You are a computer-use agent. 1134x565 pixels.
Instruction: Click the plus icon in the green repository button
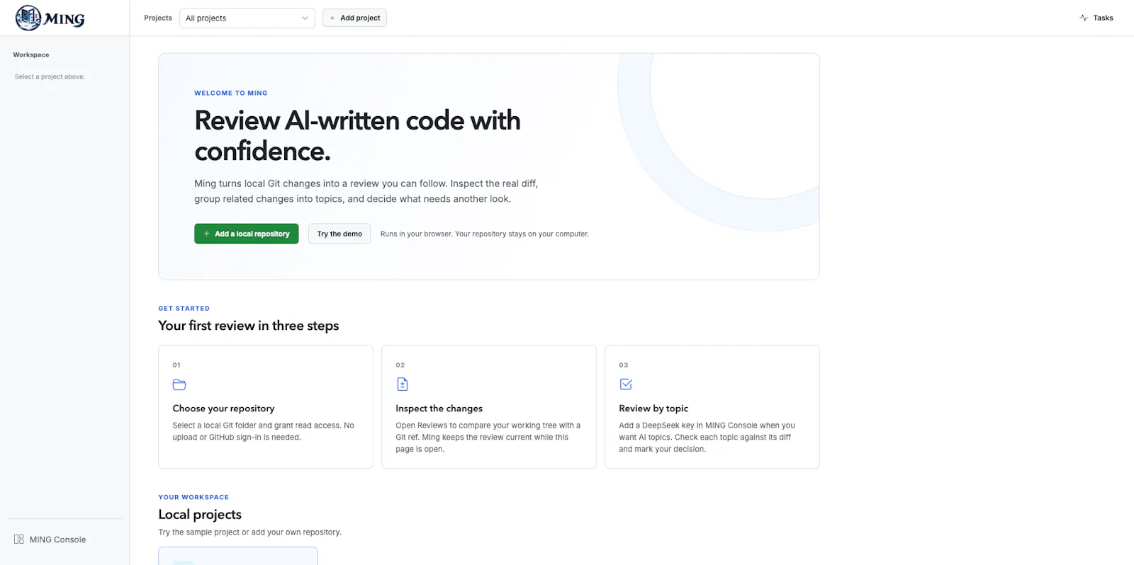pos(207,234)
